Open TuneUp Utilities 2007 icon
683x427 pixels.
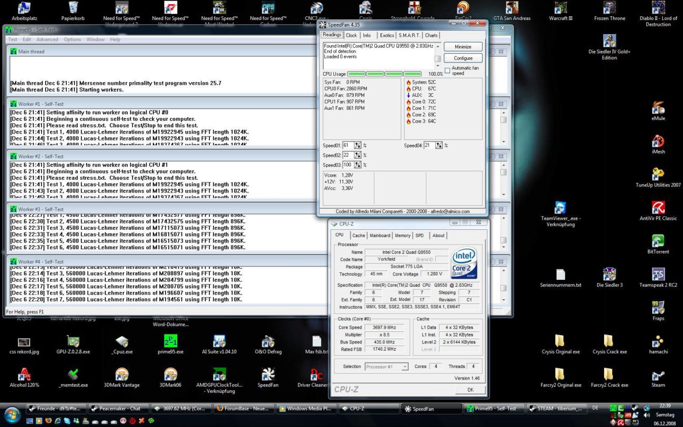[658, 177]
